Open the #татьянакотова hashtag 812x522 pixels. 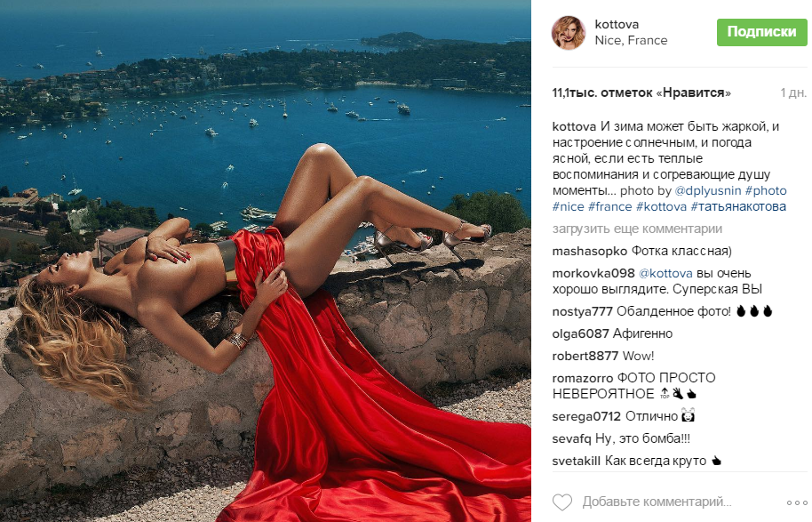tap(738, 207)
